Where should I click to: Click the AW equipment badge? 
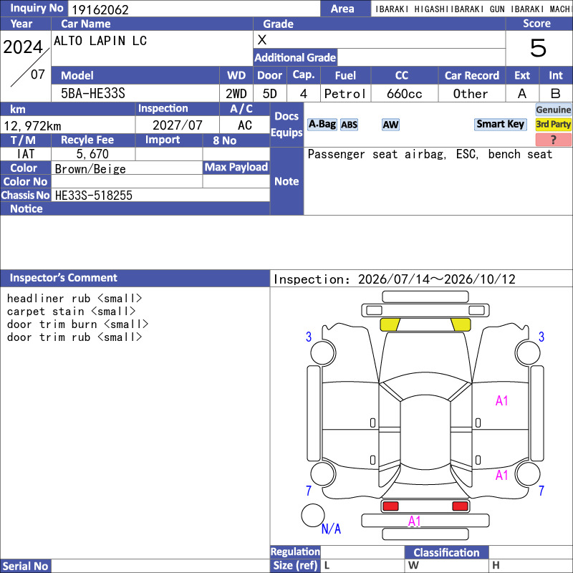click(390, 125)
